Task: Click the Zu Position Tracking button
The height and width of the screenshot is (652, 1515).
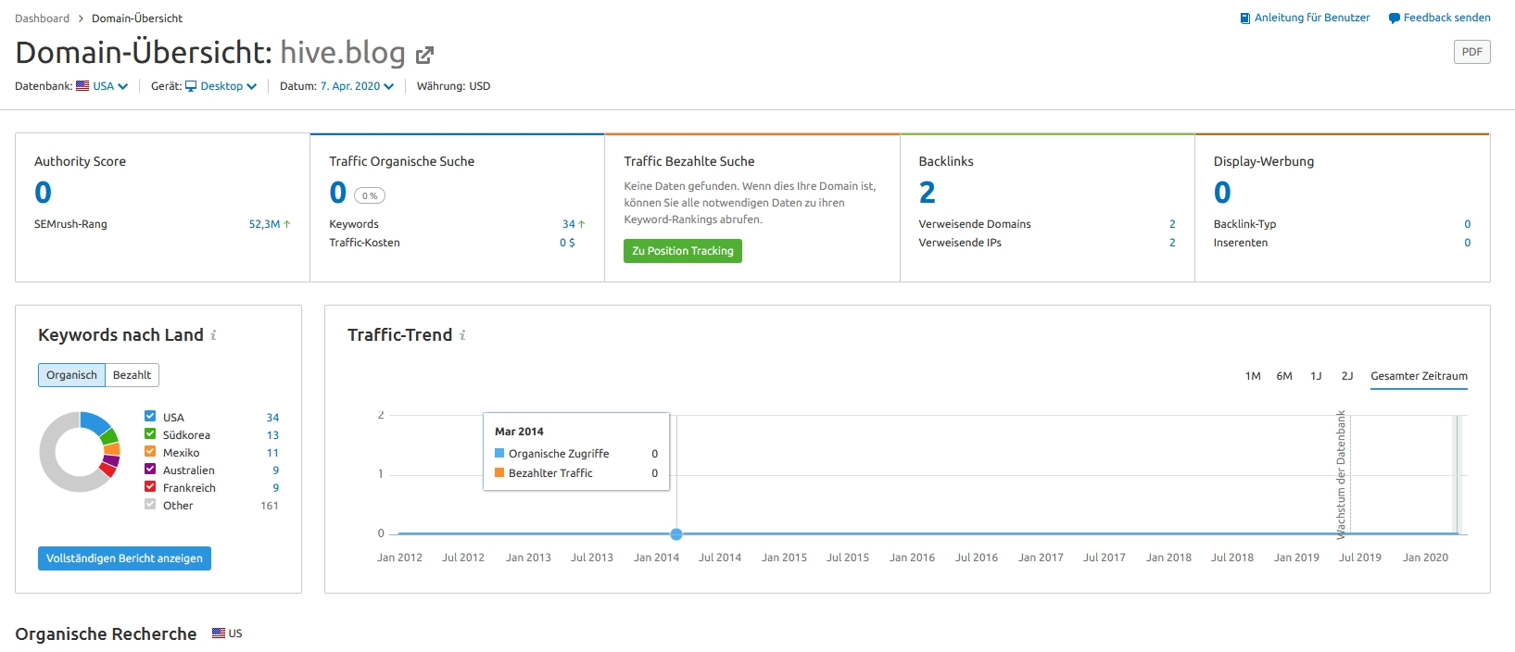Action: (682, 251)
